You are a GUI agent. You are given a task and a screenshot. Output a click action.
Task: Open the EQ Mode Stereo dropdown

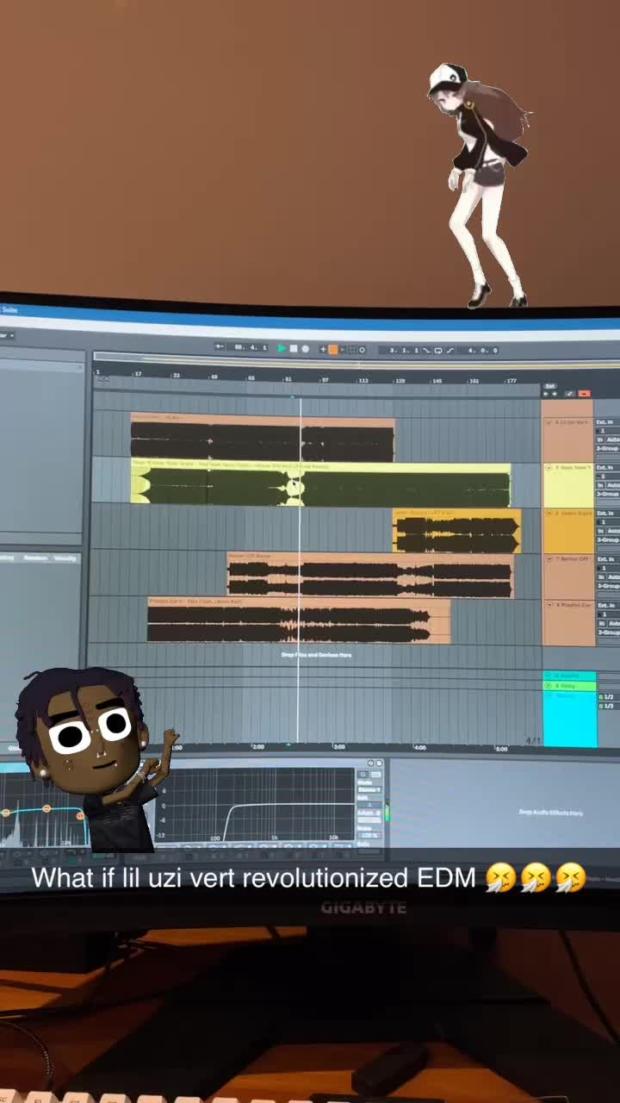click(x=369, y=789)
